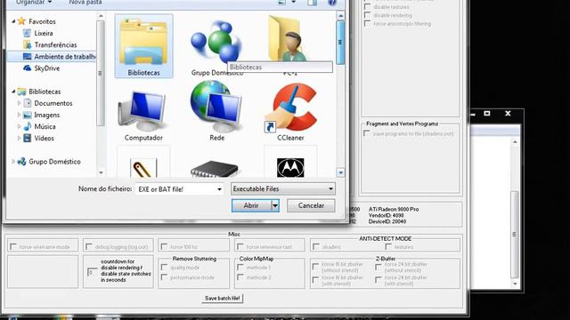The width and height of the screenshot is (570, 320).
Task: Toggle anti-detect textures checkbox
Action: click(x=388, y=246)
